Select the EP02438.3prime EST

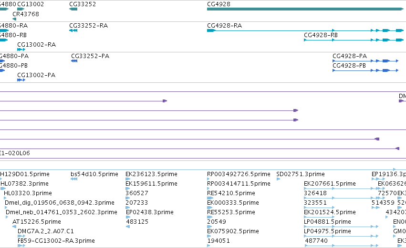(x=150, y=212)
